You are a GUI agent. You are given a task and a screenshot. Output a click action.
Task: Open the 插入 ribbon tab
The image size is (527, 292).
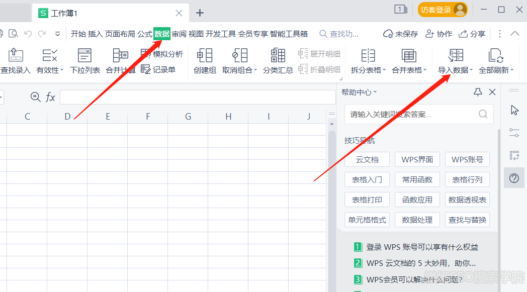click(x=95, y=34)
